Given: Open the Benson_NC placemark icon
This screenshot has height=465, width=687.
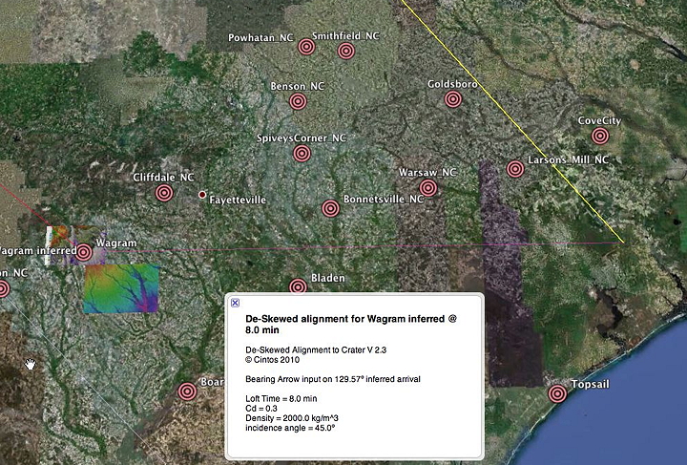Looking at the screenshot, I should point(298,100).
